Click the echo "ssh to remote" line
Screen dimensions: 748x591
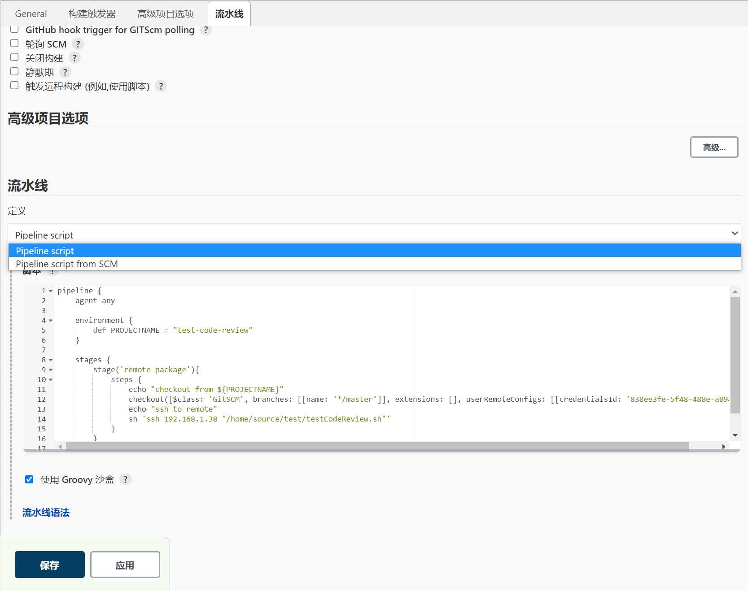point(173,409)
